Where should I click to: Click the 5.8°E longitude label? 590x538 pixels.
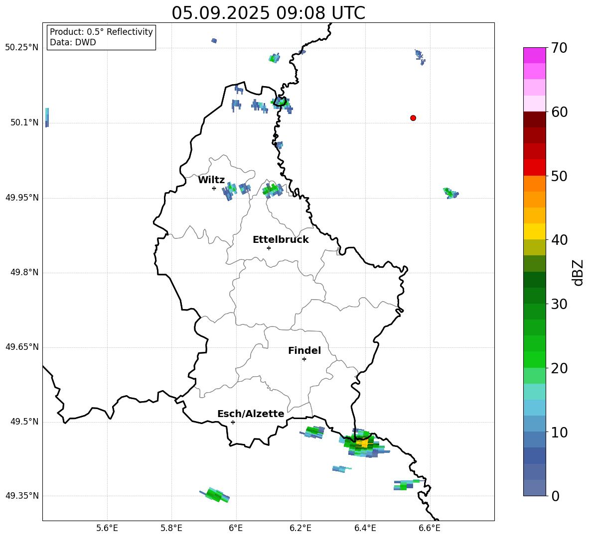(171, 528)
